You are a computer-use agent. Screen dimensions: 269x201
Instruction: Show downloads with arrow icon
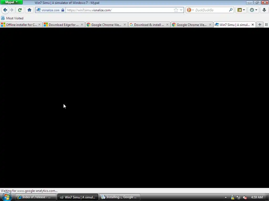click(264, 10)
